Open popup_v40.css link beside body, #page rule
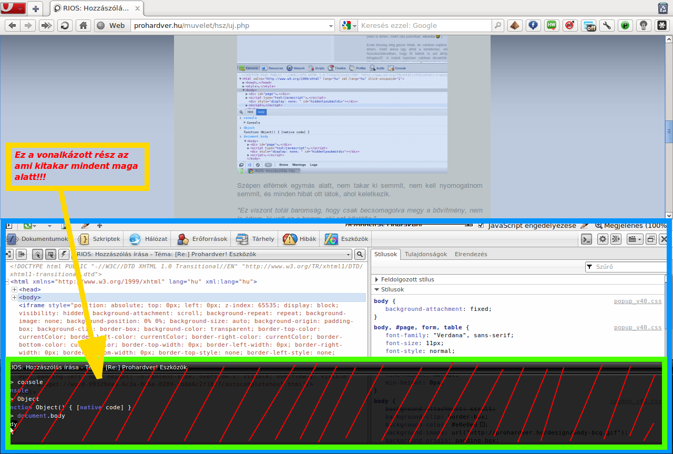This screenshot has height=454, width=673. click(638, 328)
